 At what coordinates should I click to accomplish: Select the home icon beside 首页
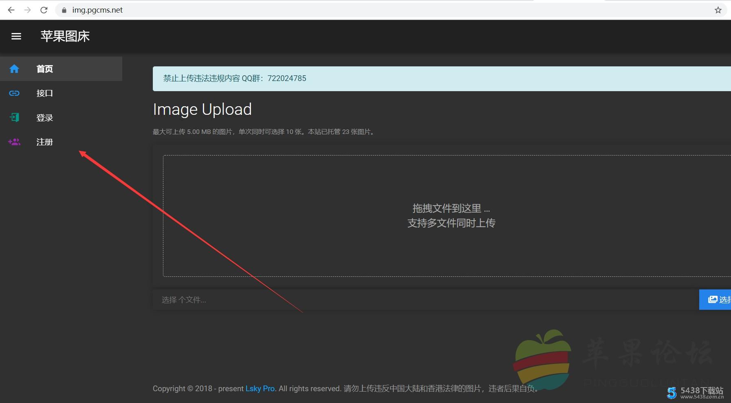coord(14,68)
